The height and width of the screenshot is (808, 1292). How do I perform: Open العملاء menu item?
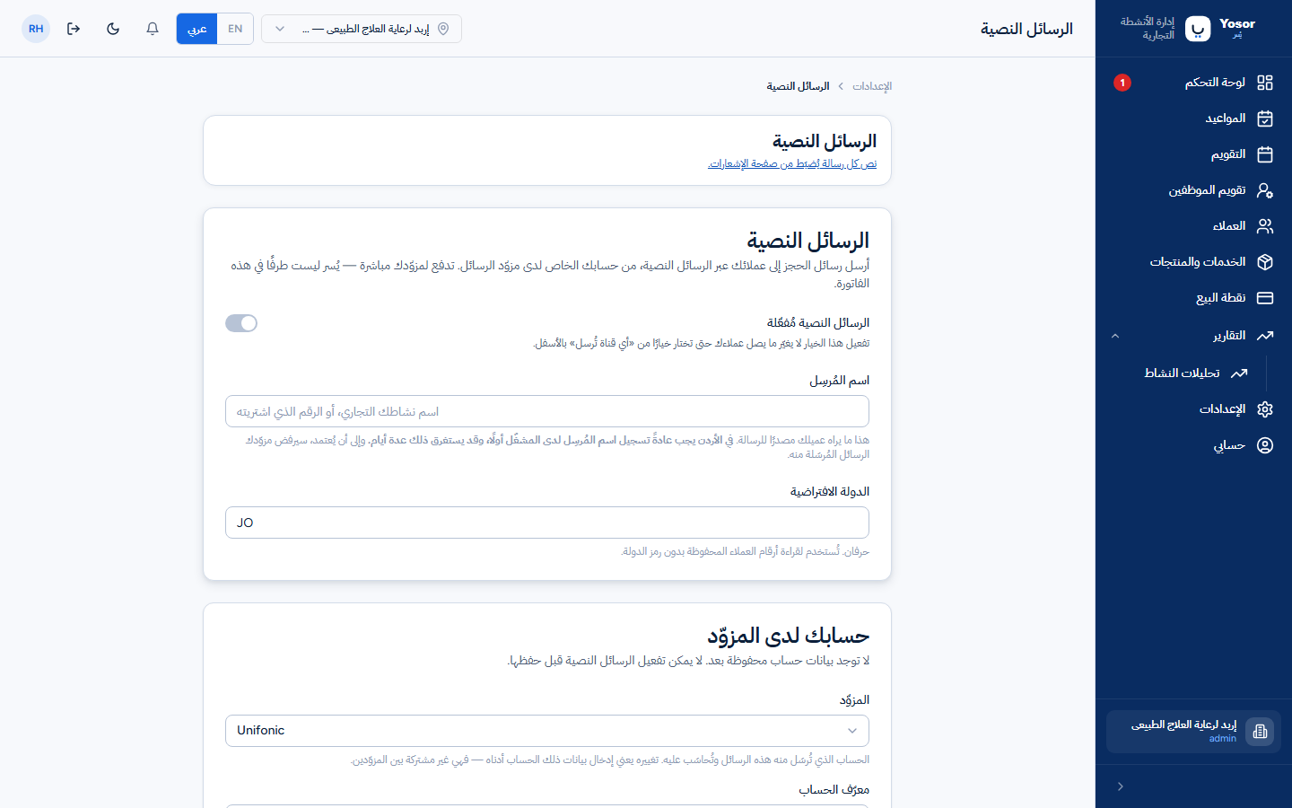point(1193,226)
